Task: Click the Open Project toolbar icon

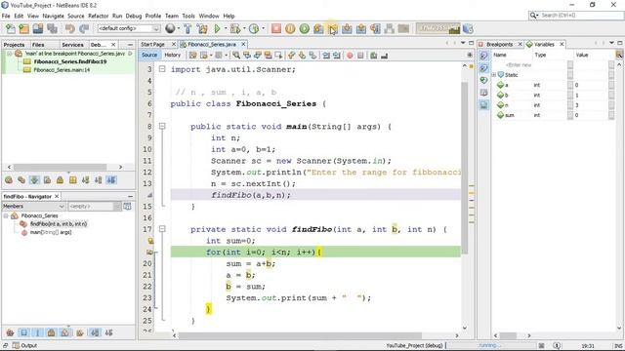Action: pyautogui.click(x=38, y=28)
